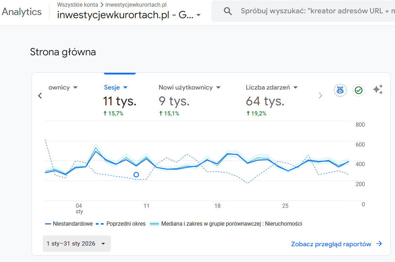Open the date range 1 sty–31 sty 2026 picker
The width and height of the screenshot is (395, 262).
tap(76, 243)
